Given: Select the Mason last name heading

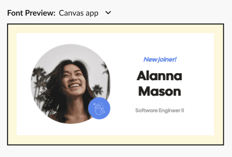Looking at the screenshot, I should pos(160,91).
